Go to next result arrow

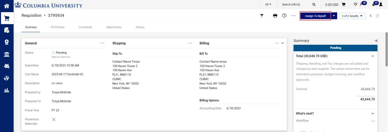377,16
